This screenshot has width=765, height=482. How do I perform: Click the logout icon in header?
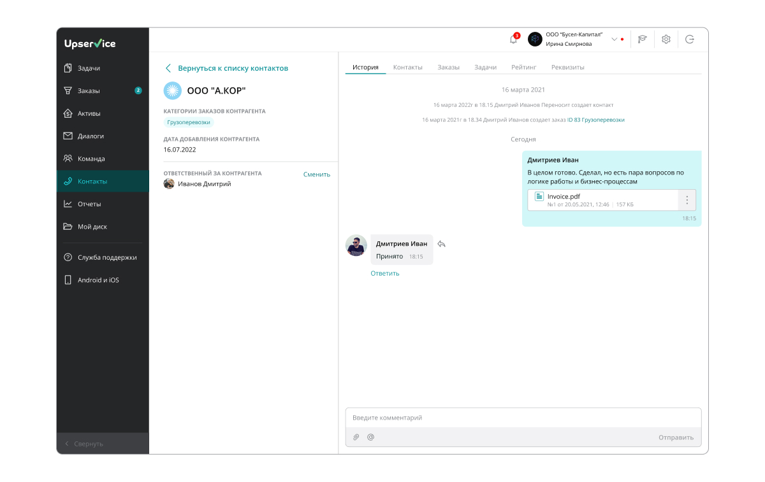tap(689, 39)
